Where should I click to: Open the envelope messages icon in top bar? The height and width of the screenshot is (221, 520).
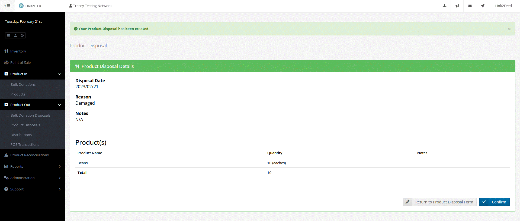[x=470, y=6]
